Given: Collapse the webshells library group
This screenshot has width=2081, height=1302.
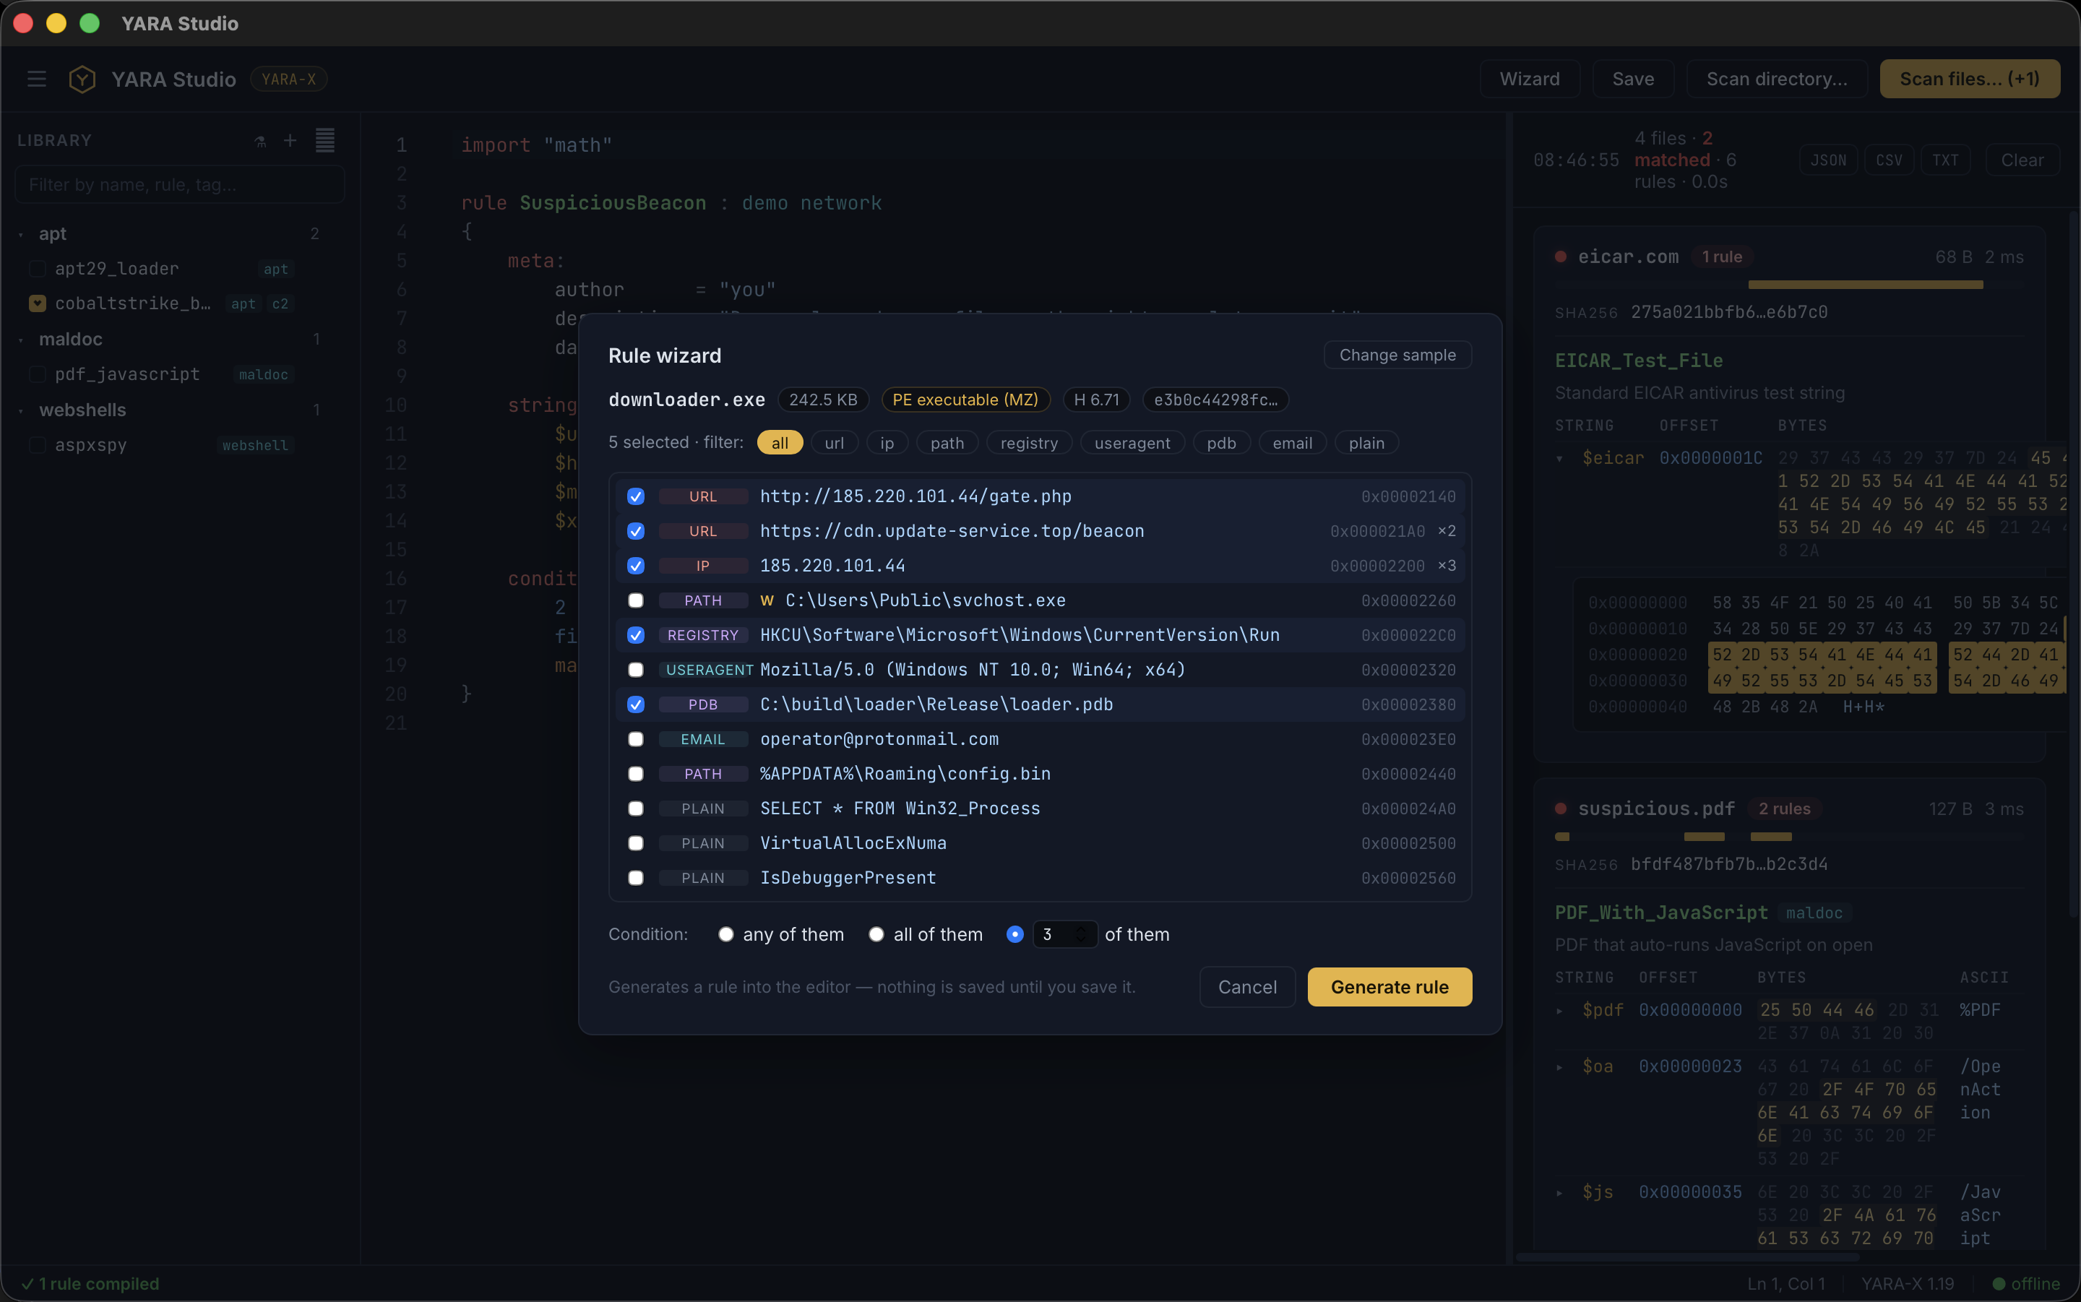Looking at the screenshot, I should (21, 410).
